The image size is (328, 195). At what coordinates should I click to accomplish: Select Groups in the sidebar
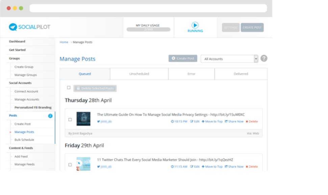14,58
